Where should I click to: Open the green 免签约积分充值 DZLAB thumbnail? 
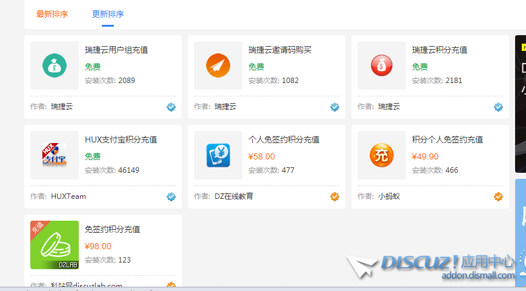coord(55,245)
